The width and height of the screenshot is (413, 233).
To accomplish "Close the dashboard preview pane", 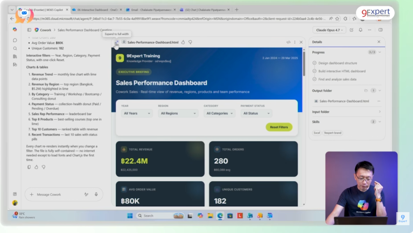I will (x=301, y=42).
